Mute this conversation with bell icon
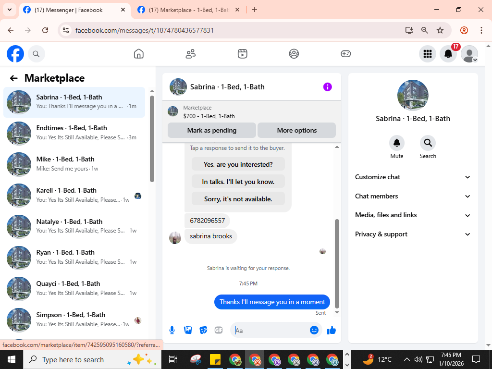 396,143
